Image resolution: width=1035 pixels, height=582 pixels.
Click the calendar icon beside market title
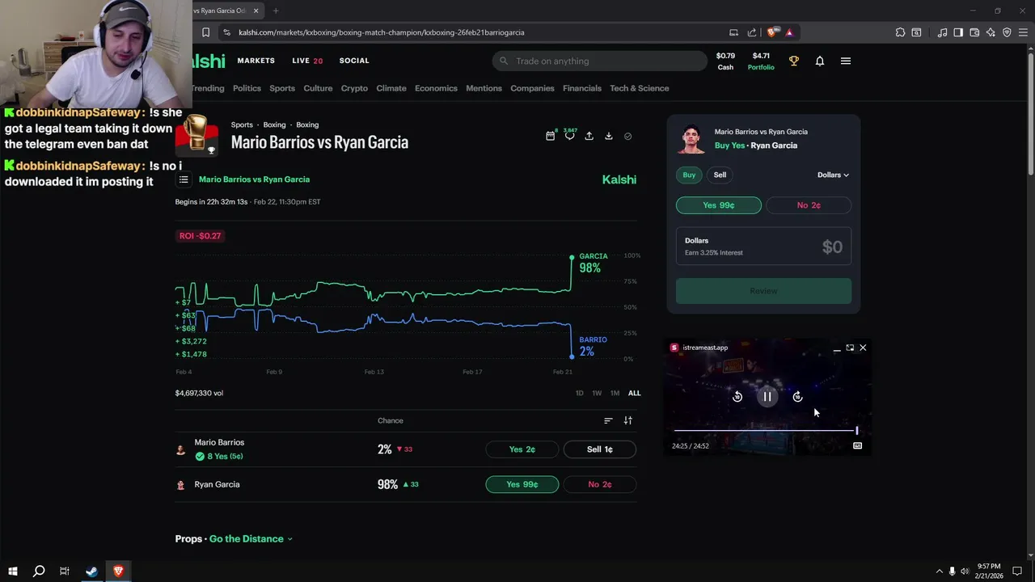550,136
